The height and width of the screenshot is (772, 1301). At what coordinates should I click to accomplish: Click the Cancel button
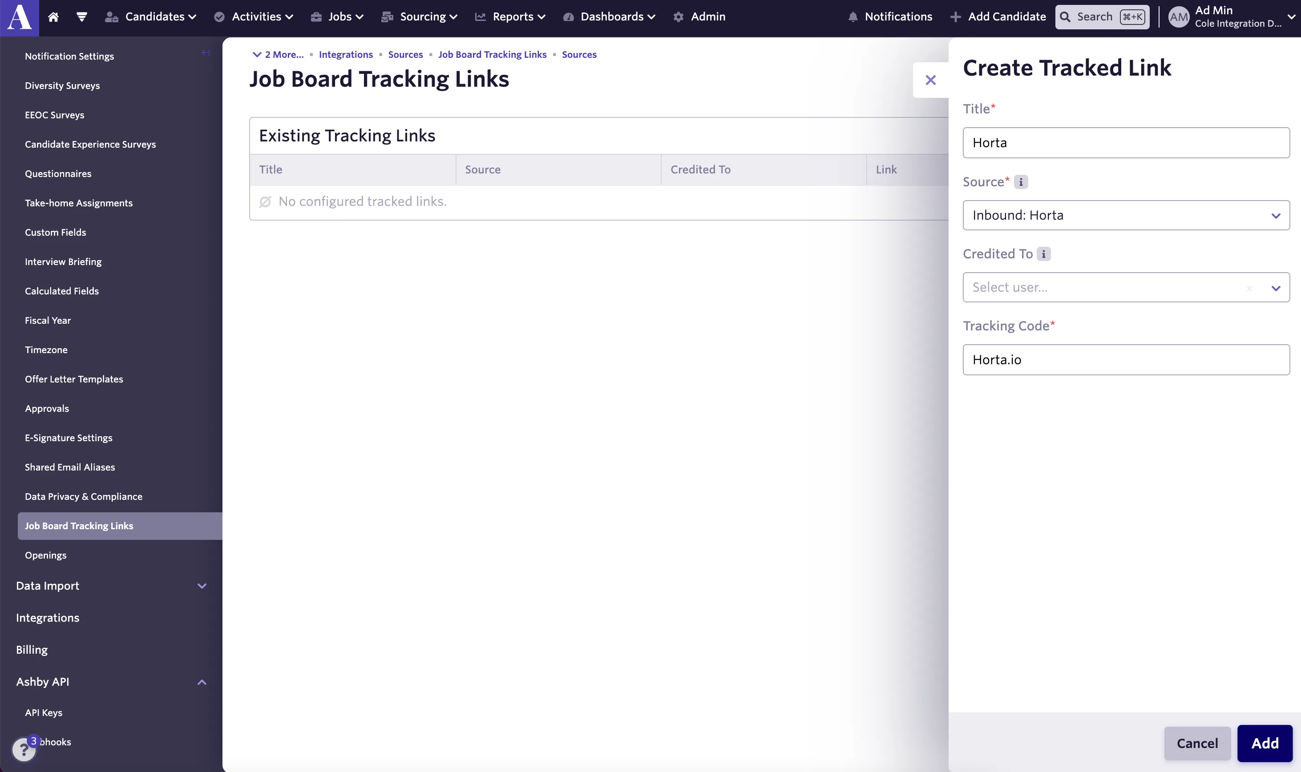pos(1197,744)
